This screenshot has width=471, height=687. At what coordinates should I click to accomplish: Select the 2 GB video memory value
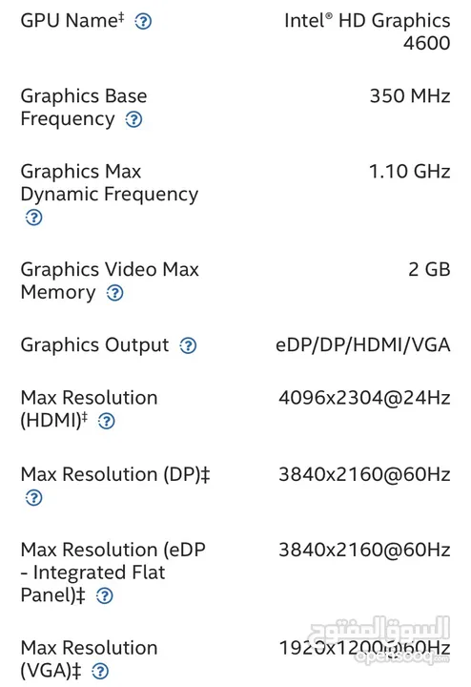pos(429,269)
